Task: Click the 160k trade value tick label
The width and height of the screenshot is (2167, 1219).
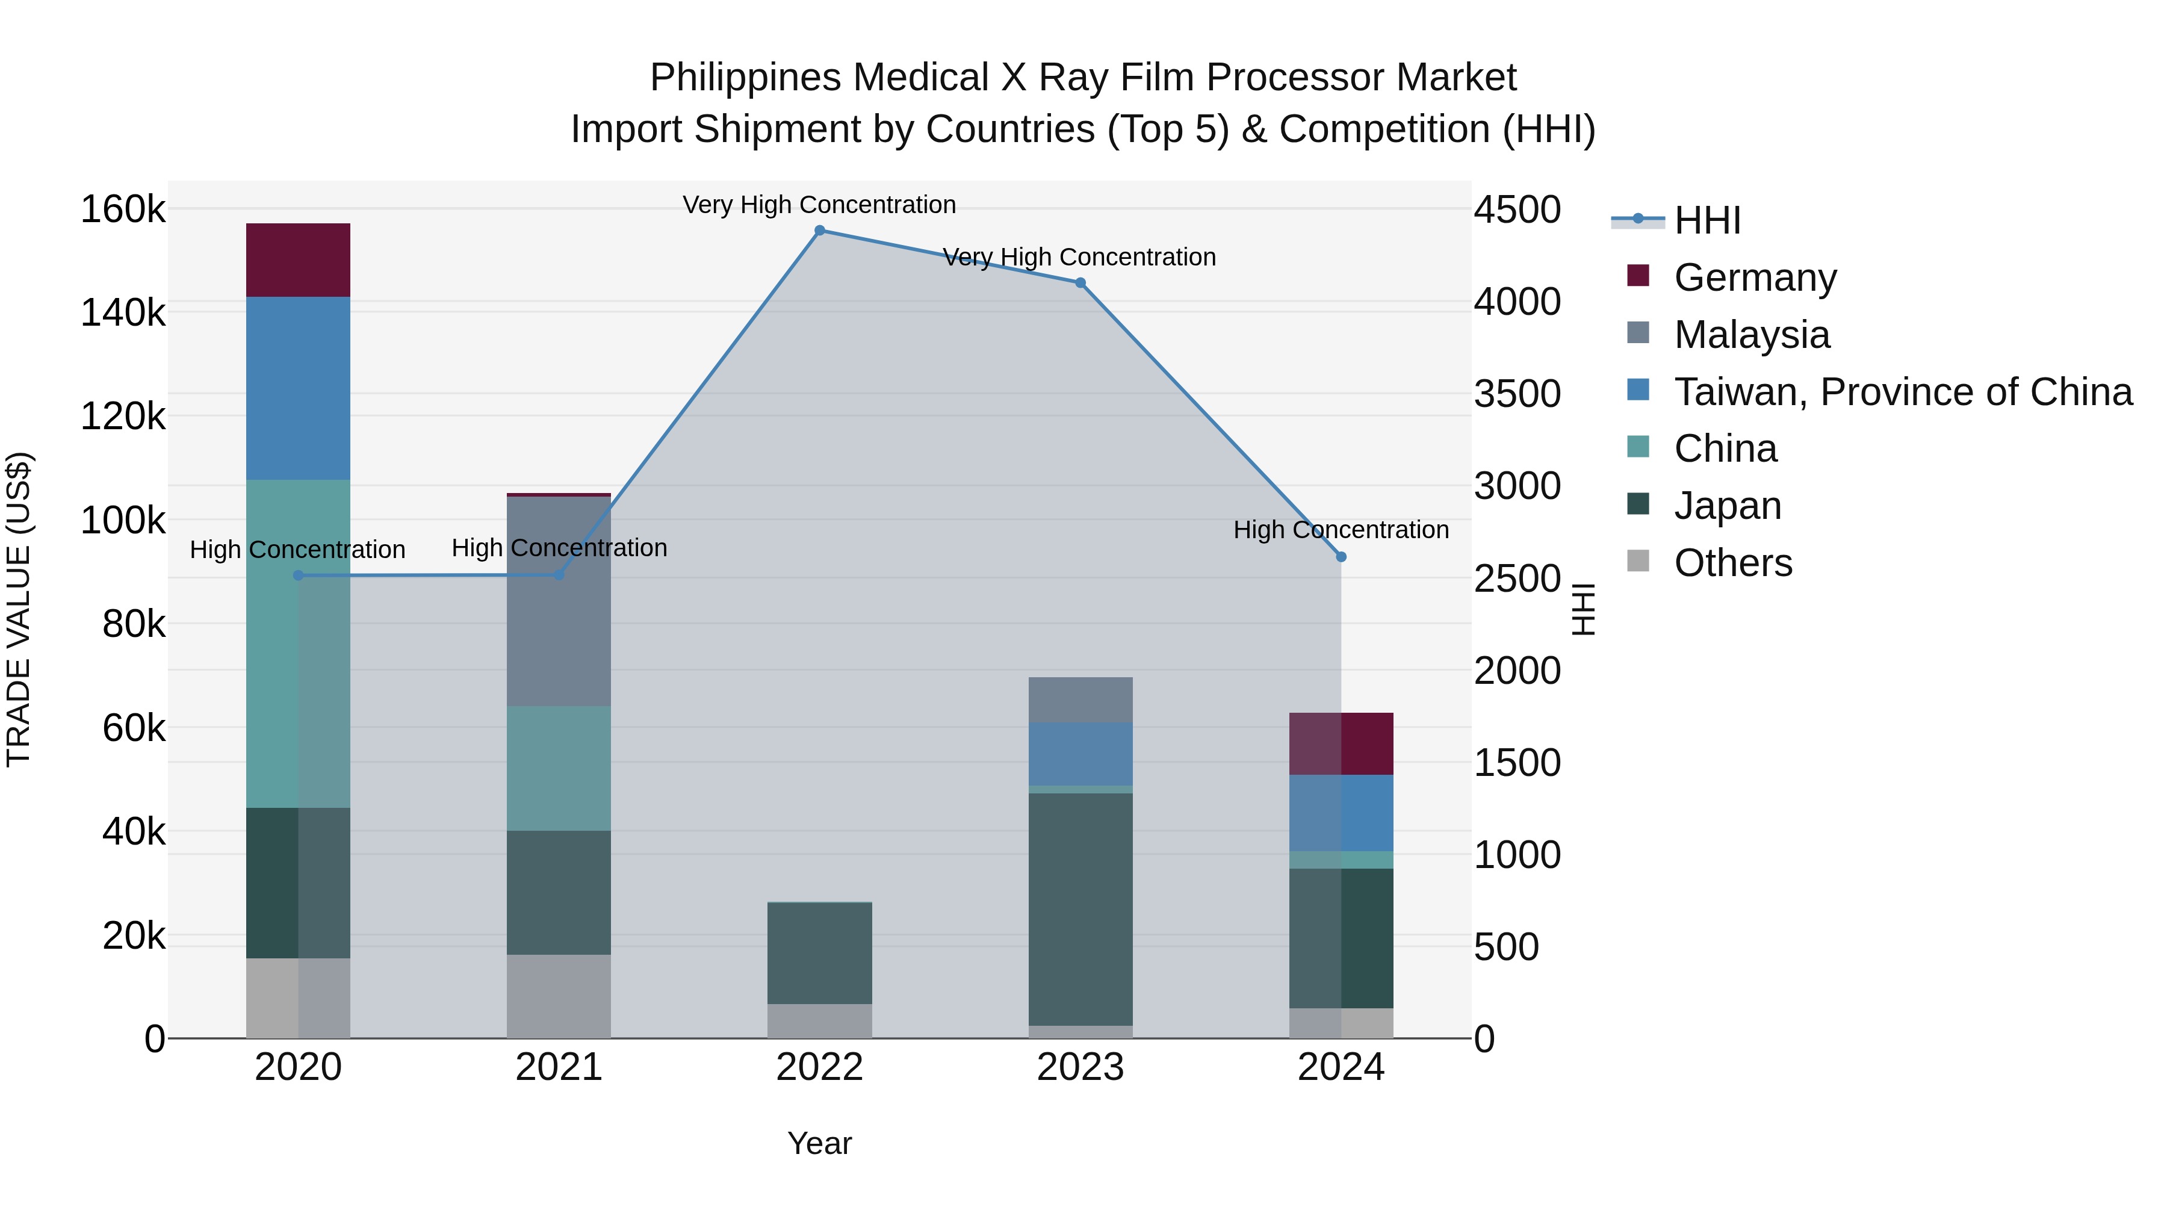Action: 123,209
